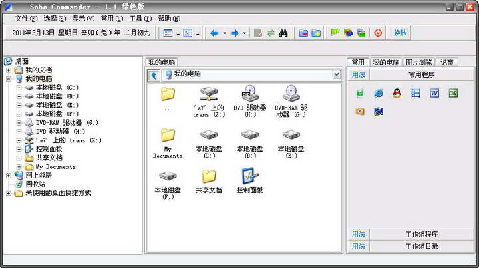Click the blue back arrow in toolbar
This screenshot has height=268, width=479.
(214, 33)
